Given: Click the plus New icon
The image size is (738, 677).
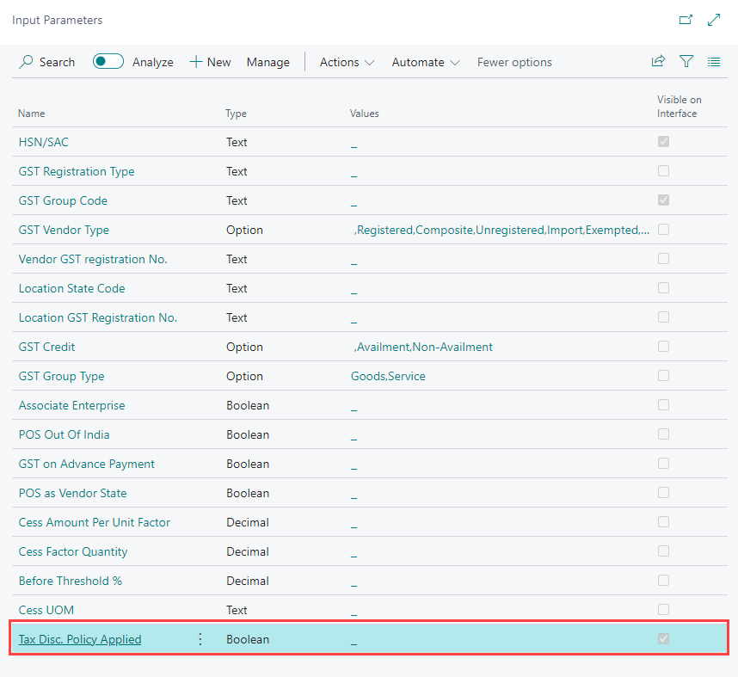Looking at the screenshot, I should click(x=196, y=62).
